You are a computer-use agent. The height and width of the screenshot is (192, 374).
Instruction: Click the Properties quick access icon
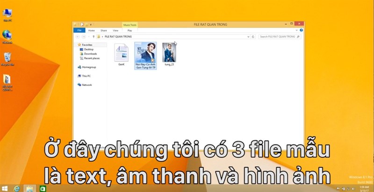[x=82, y=25]
